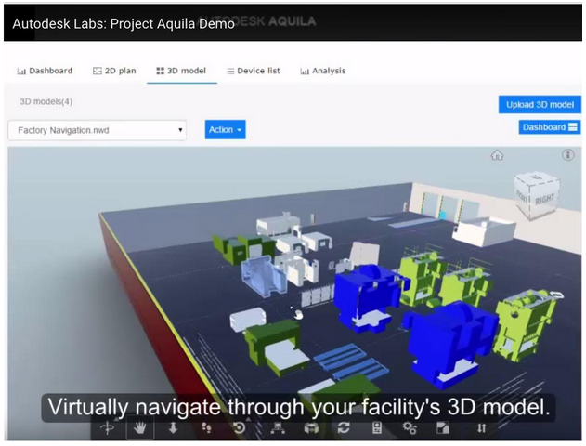
Task: Open the Dashboard tab
Action: pyautogui.click(x=45, y=71)
